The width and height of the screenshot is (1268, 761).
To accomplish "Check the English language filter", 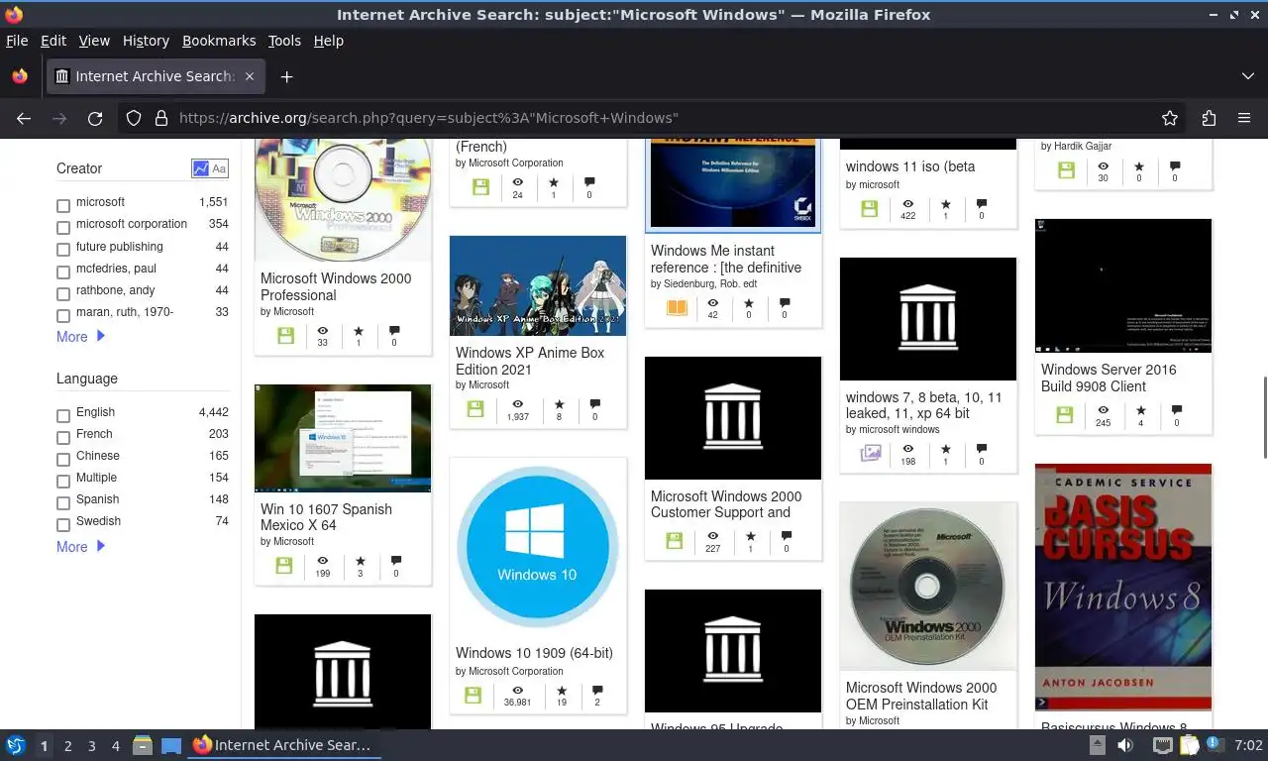I will coord(63,416).
